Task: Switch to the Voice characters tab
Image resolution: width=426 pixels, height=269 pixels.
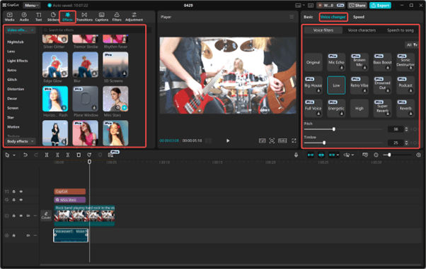Action: pyautogui.click(x=362, y=30)
